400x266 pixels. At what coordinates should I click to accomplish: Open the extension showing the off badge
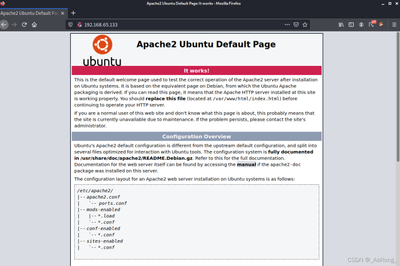[x=371, y=24]
